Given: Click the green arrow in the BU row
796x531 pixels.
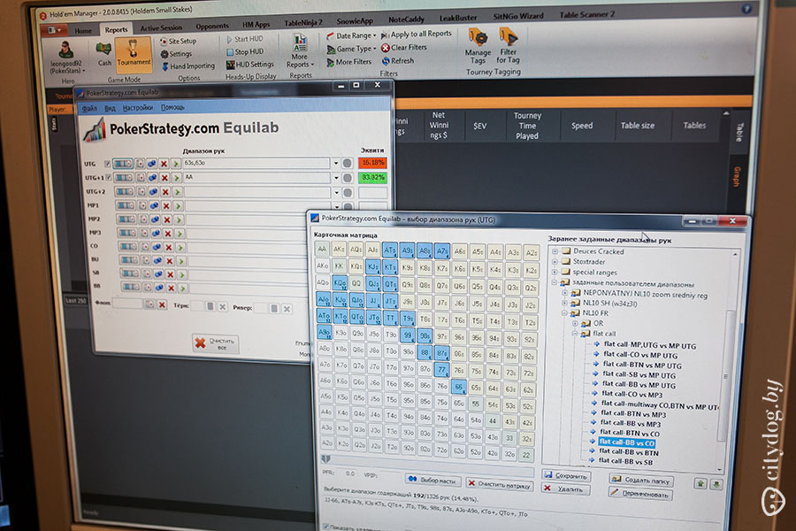Looking at the screenshot, I should coord(181,261).
